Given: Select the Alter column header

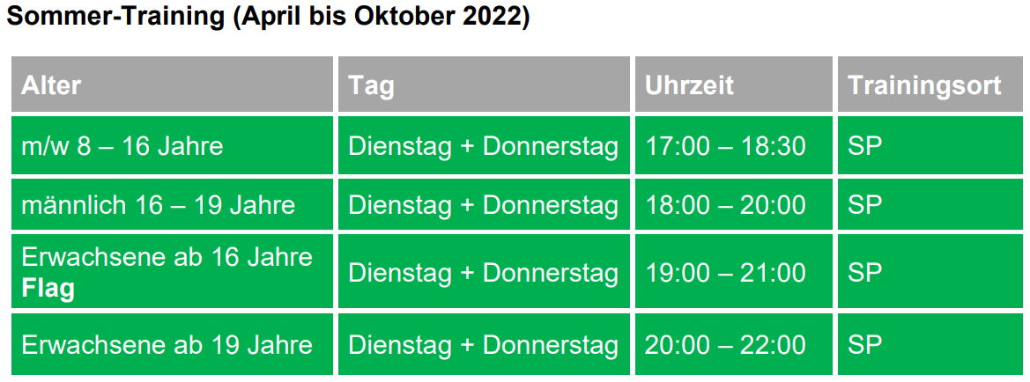Looking at the screenshot, I should (x=172, y=84).
